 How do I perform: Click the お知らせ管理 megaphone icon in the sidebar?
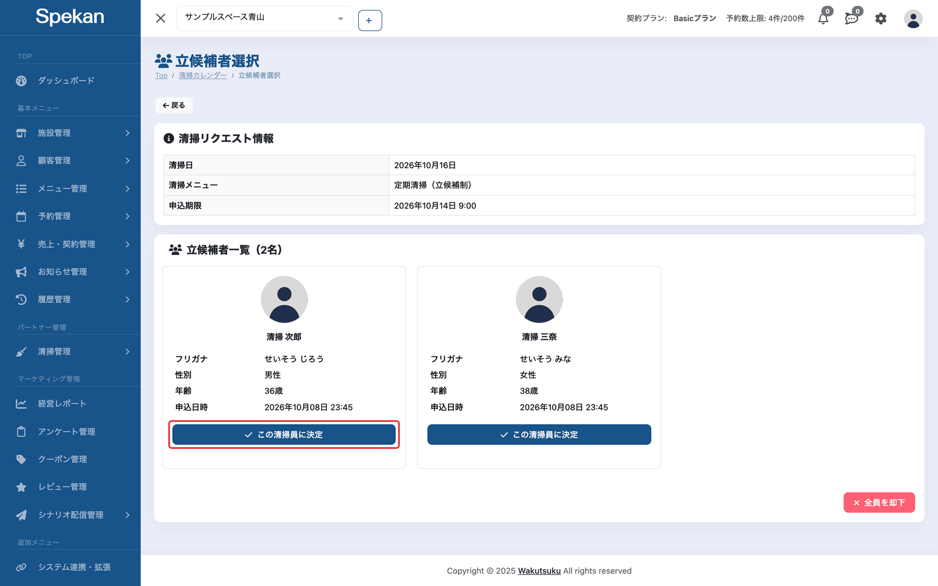(21, 272)
